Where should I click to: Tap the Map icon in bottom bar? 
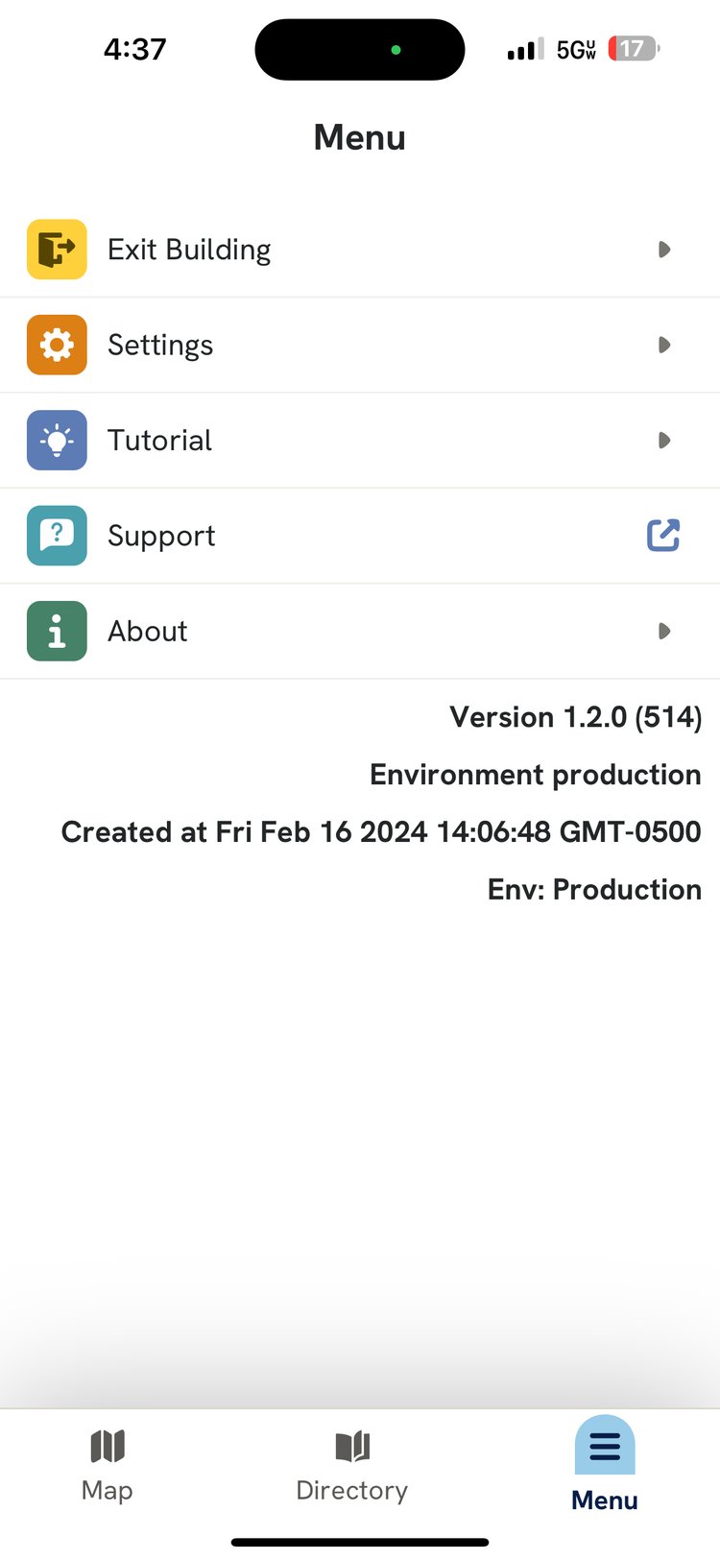click(x=108, y=1446)
